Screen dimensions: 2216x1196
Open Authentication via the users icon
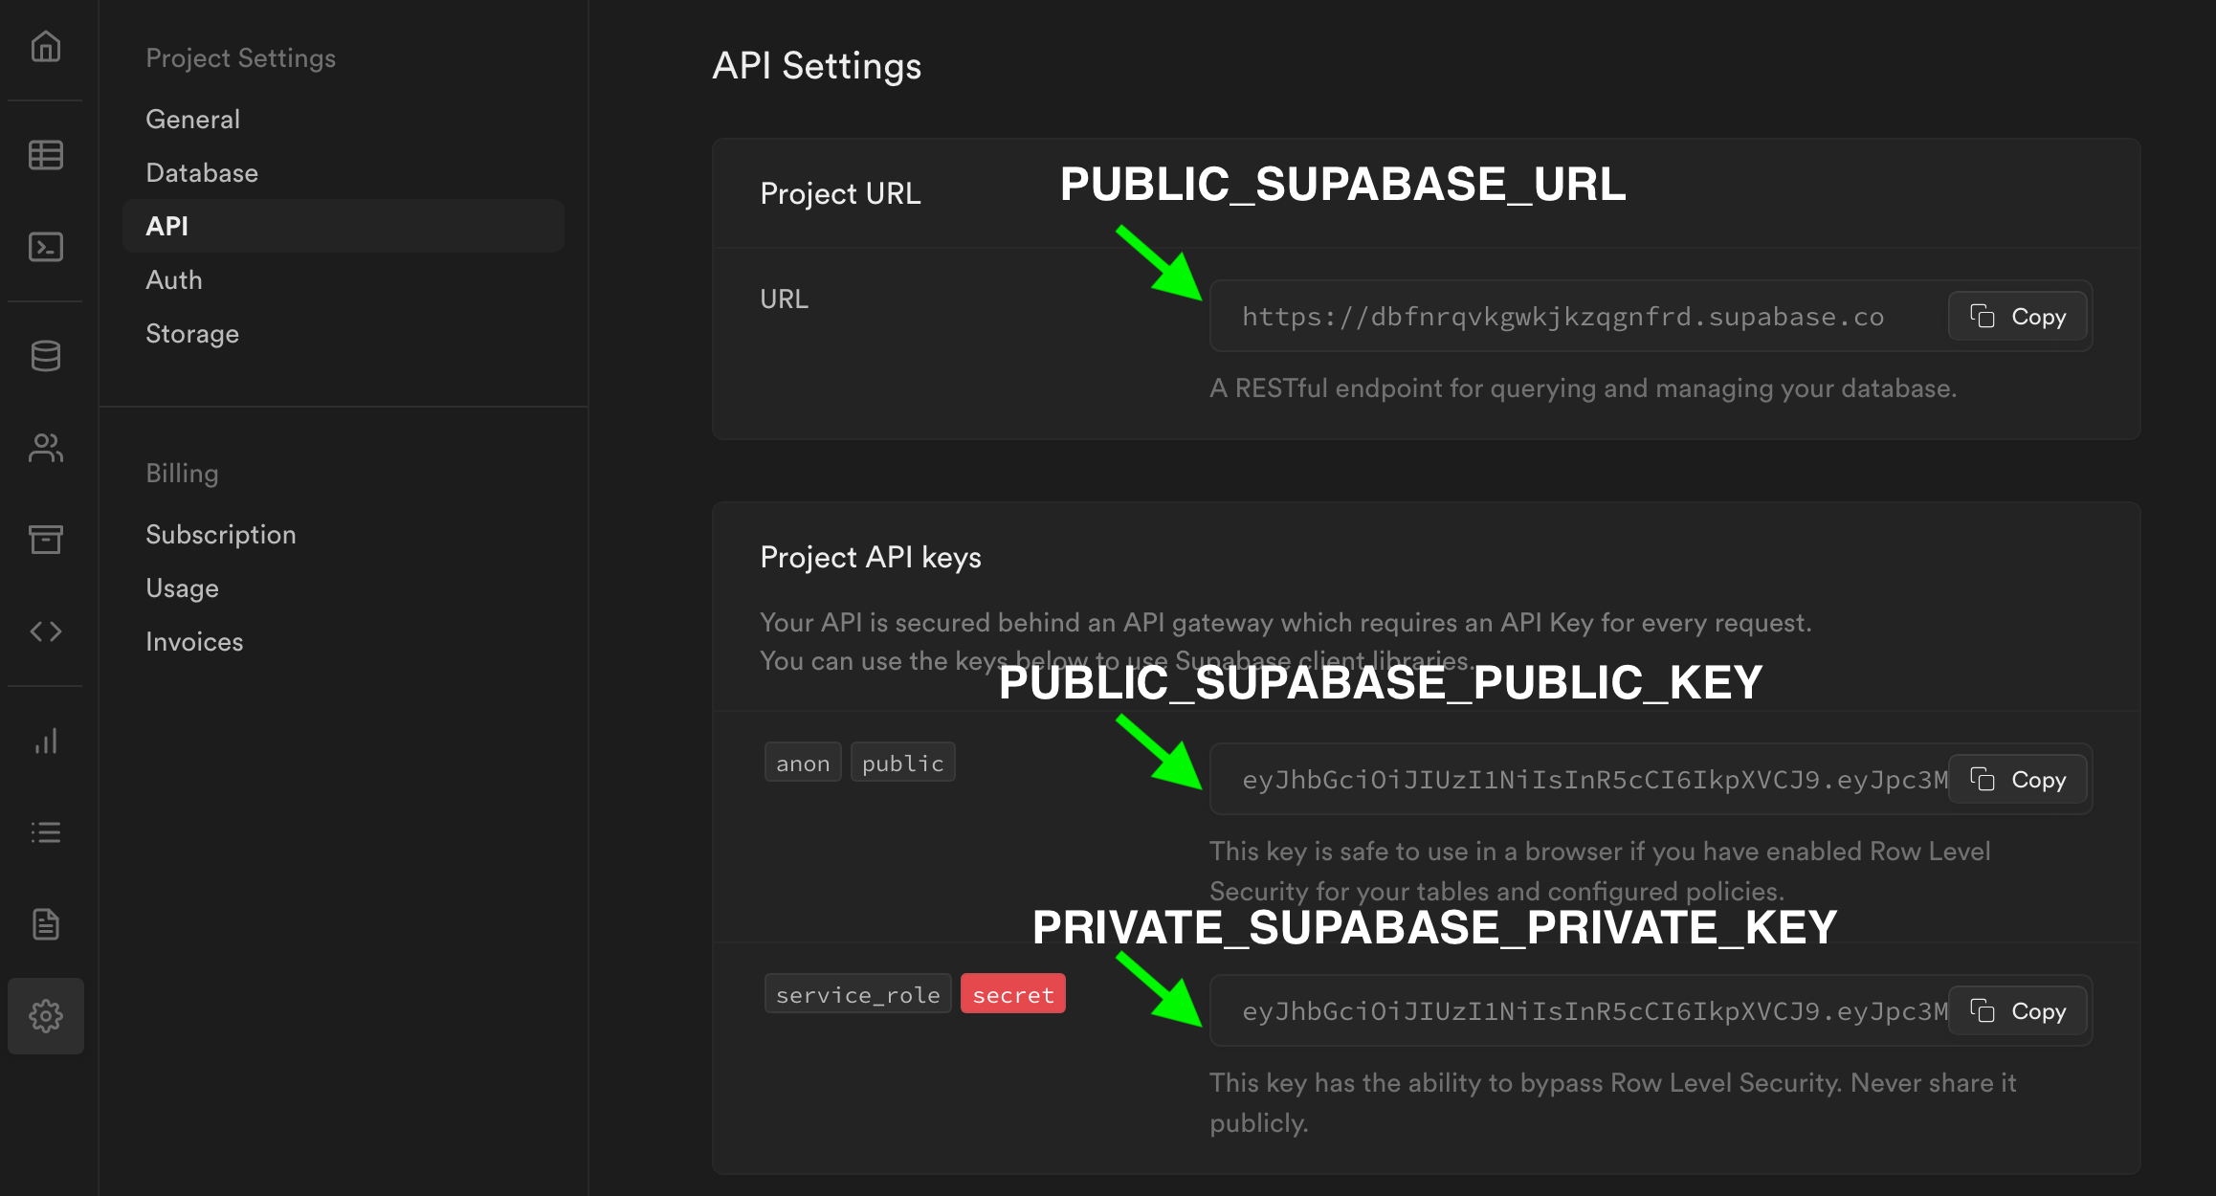[x=45, y=447]
